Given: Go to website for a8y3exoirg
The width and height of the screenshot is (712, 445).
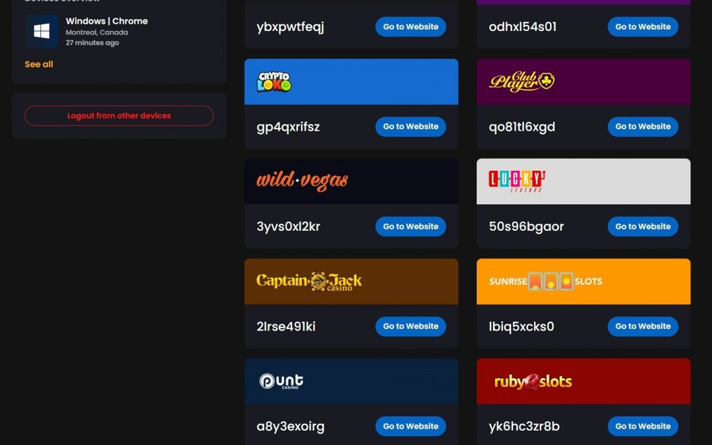Looking at the screenshot, I should [x=411, y=427].
